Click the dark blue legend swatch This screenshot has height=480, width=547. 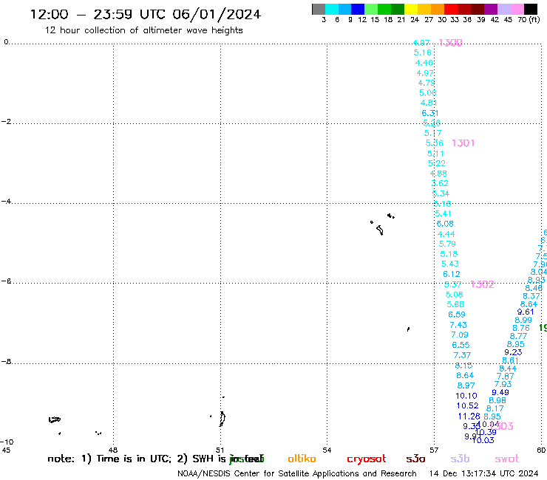358,9
